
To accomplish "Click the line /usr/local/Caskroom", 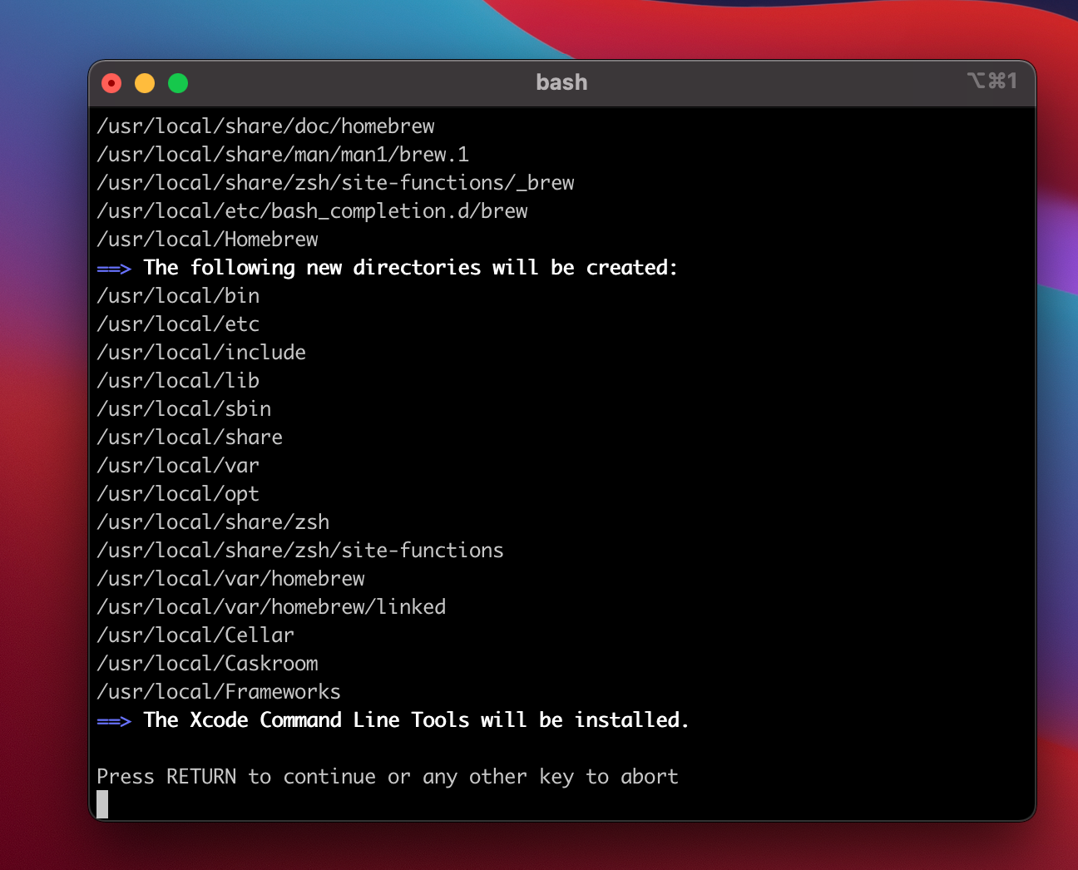I will click(207, 664).
